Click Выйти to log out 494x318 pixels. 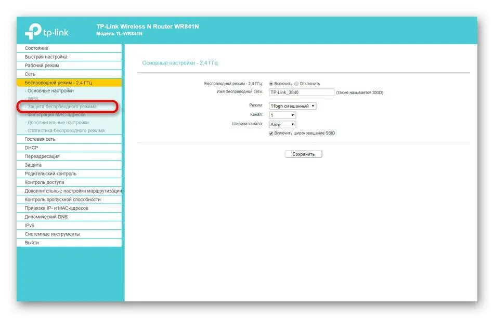pos(69,243)
